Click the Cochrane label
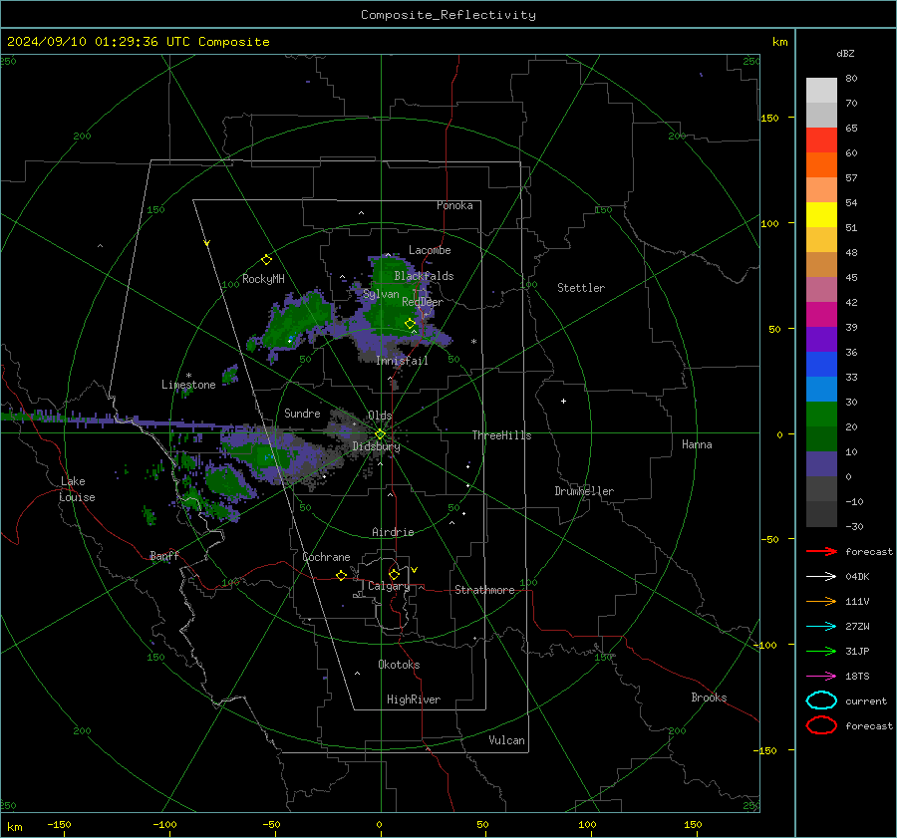The height and width of the screenshot is (838, 897). 326,557
